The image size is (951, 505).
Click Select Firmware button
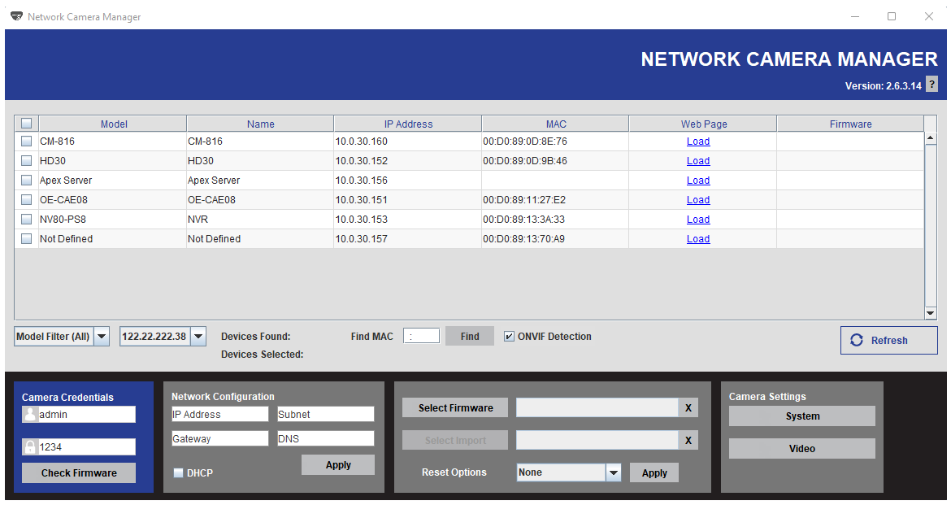(x=455, y=408)
